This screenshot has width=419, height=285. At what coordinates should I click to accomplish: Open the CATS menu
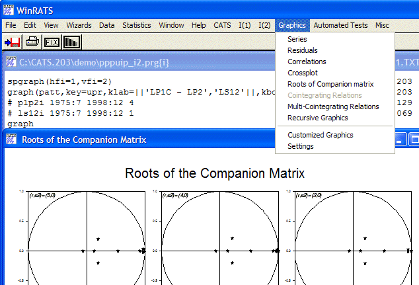[x=222, y=25]
